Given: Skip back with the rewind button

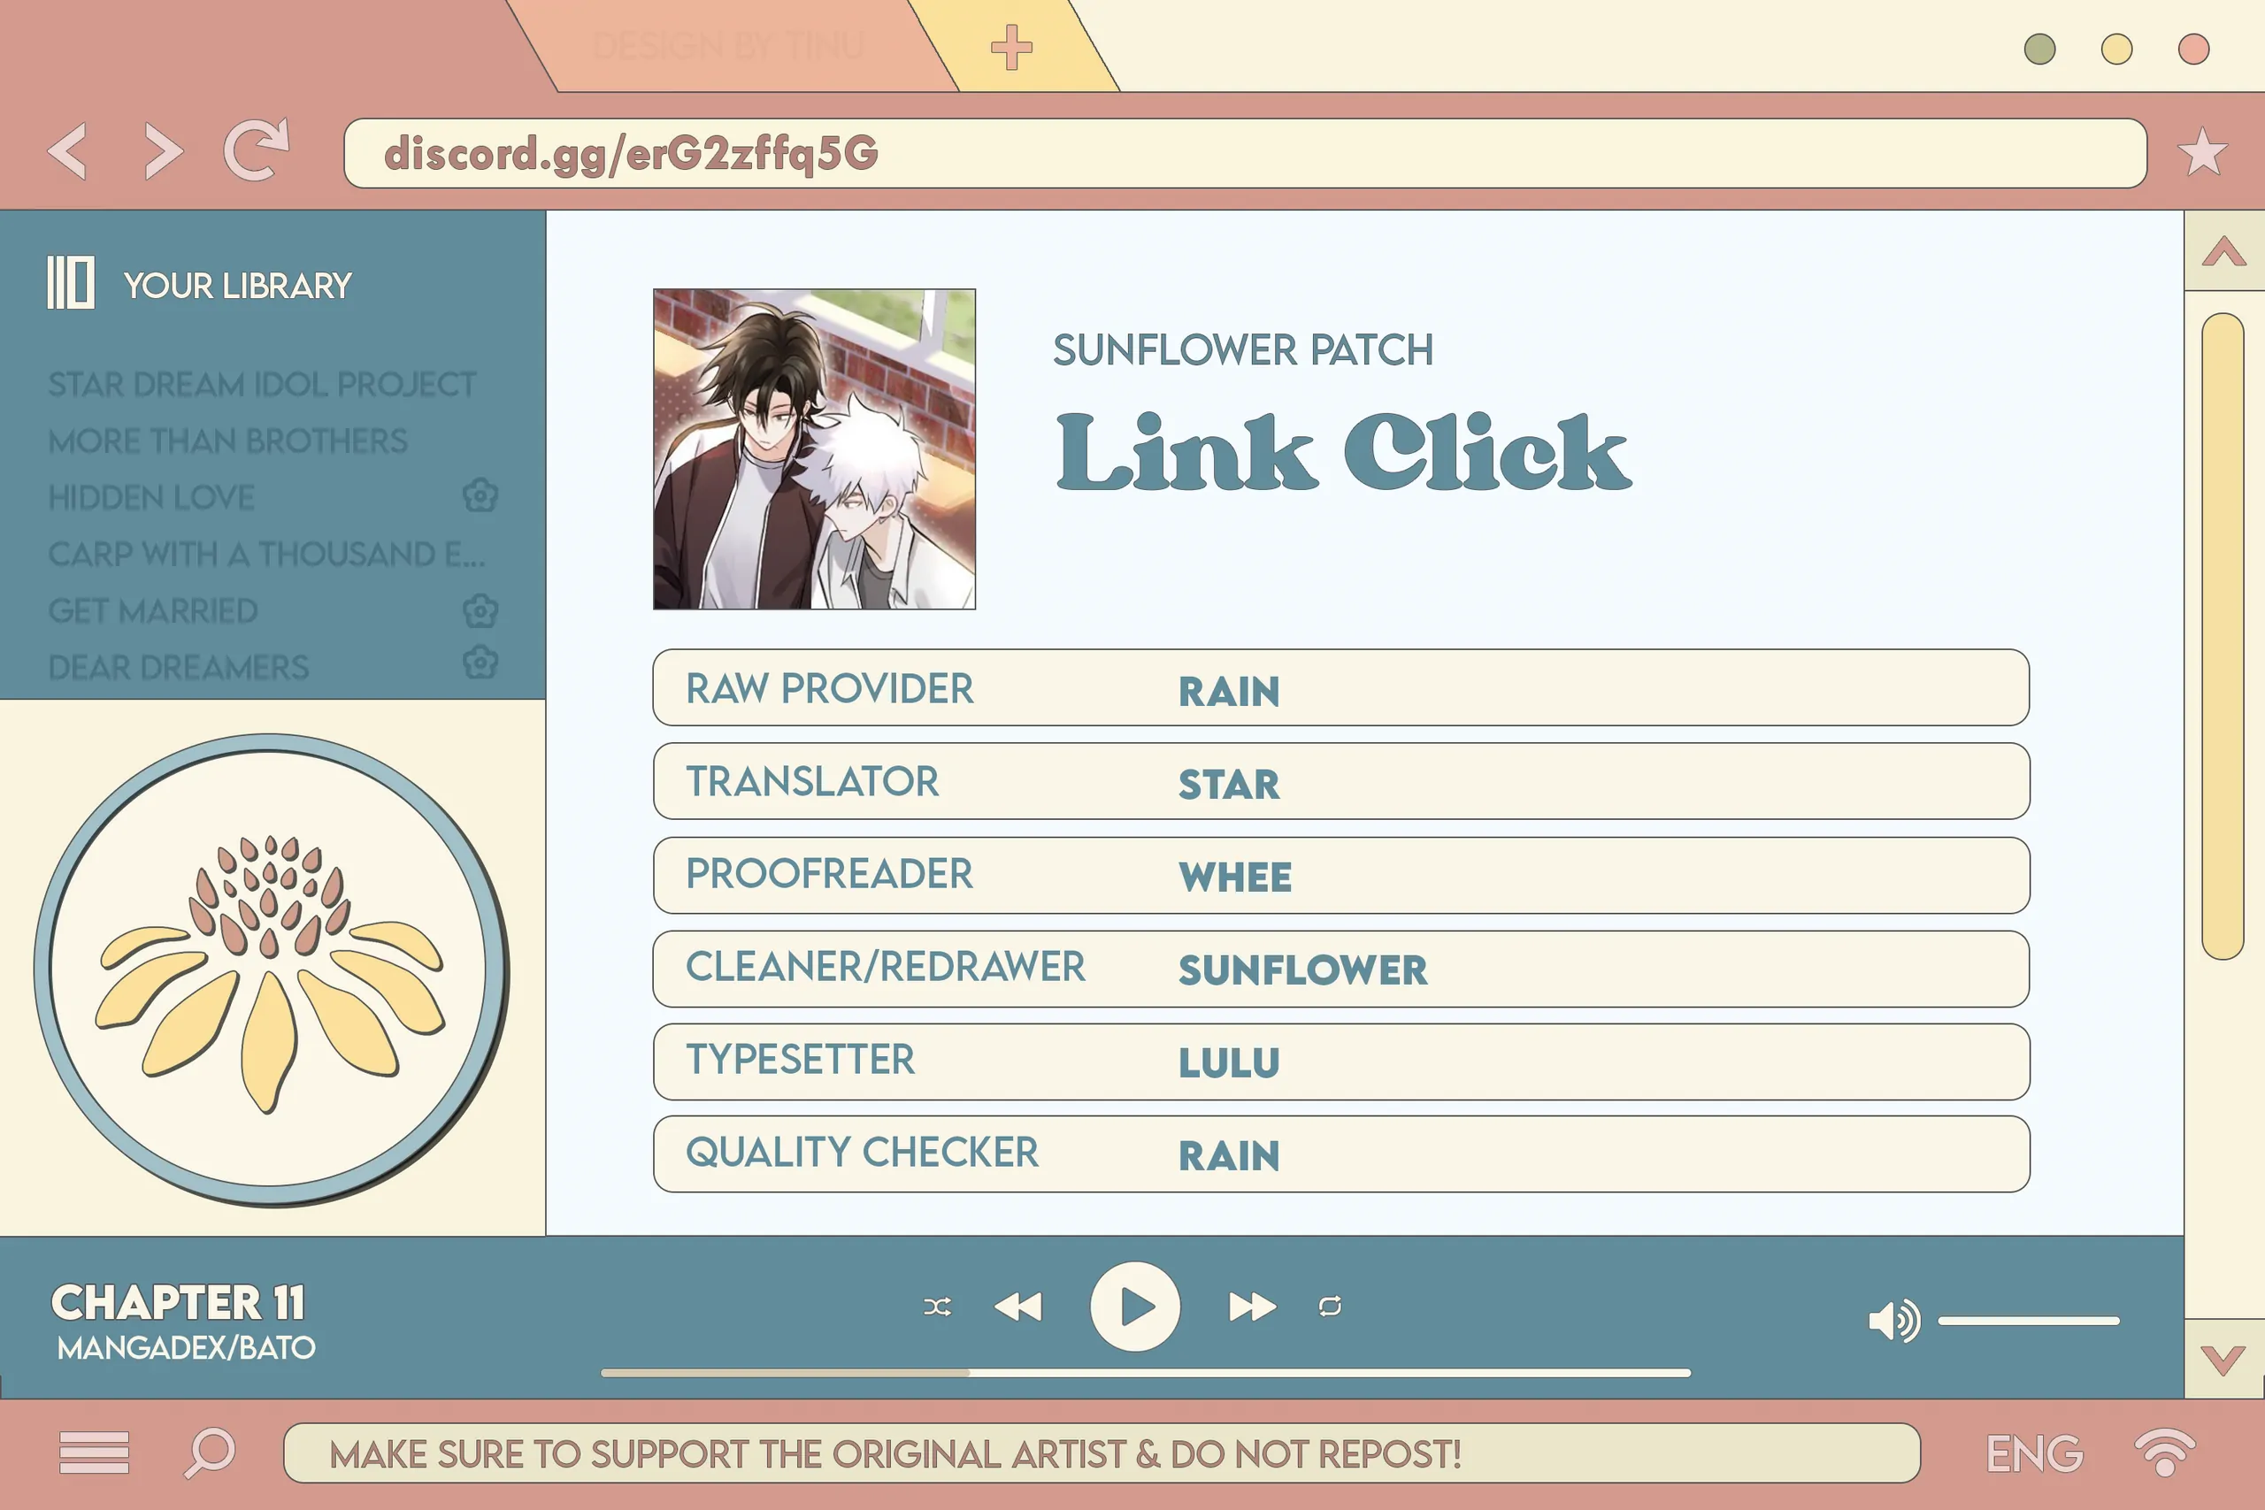Looking at the screenshot, I should (1017, 1307).
